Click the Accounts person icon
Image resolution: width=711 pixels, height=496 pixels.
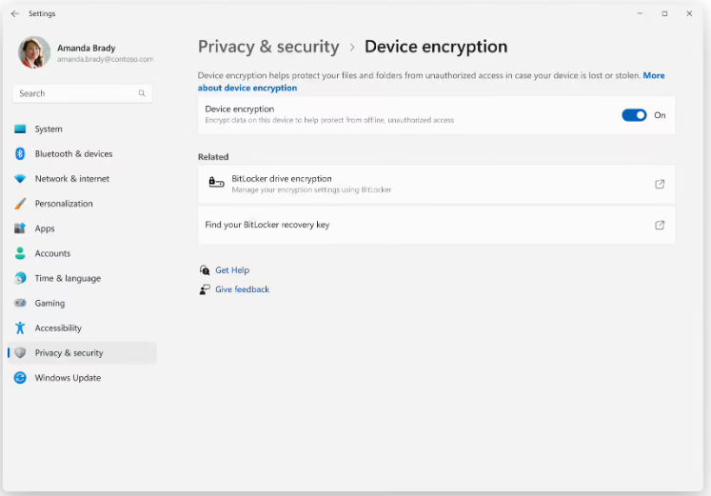[20, 253]
